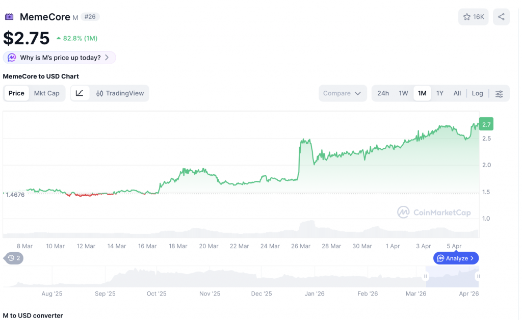Switch to line chart icon view
522x320 pixels.
click(x=80, y=93)
